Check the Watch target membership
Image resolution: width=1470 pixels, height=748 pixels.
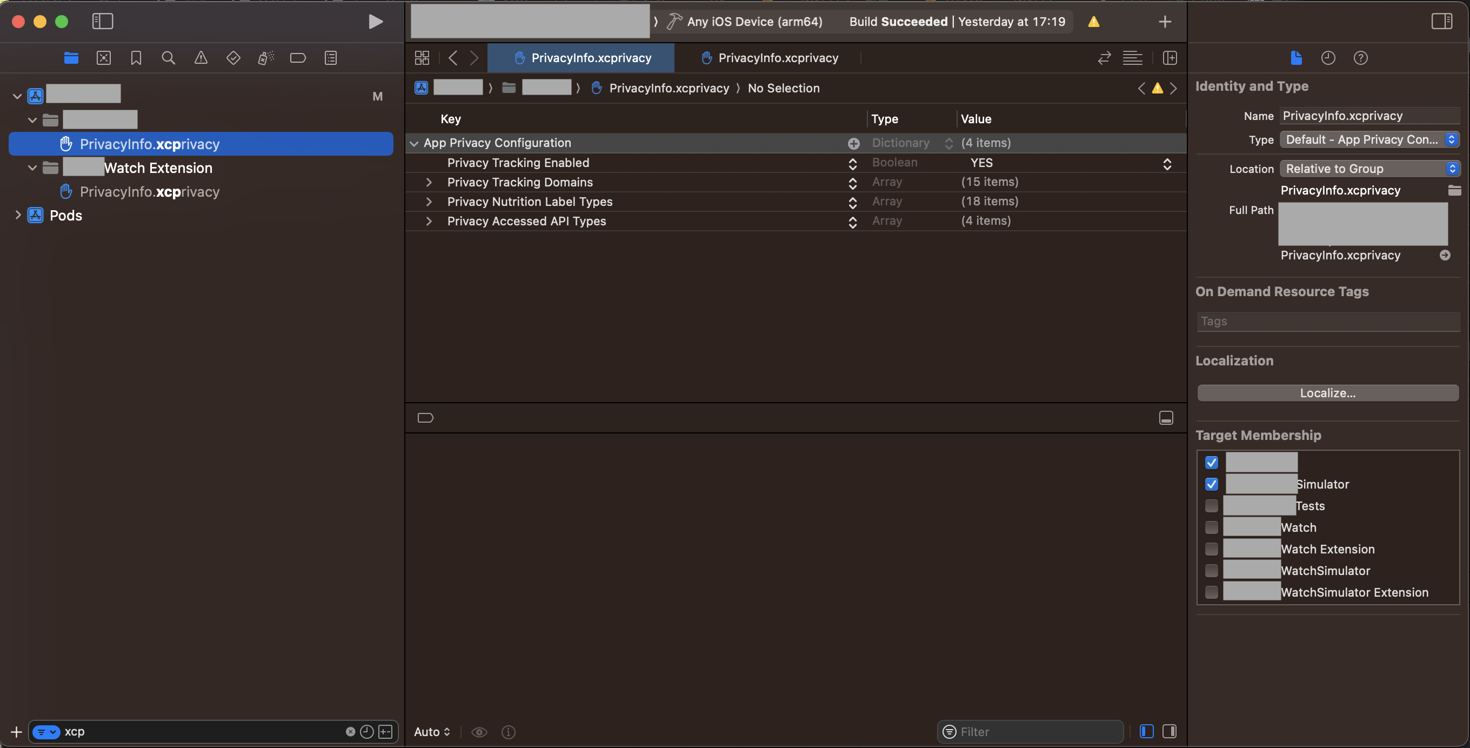pyautogui.click(x=1212, y=527)
